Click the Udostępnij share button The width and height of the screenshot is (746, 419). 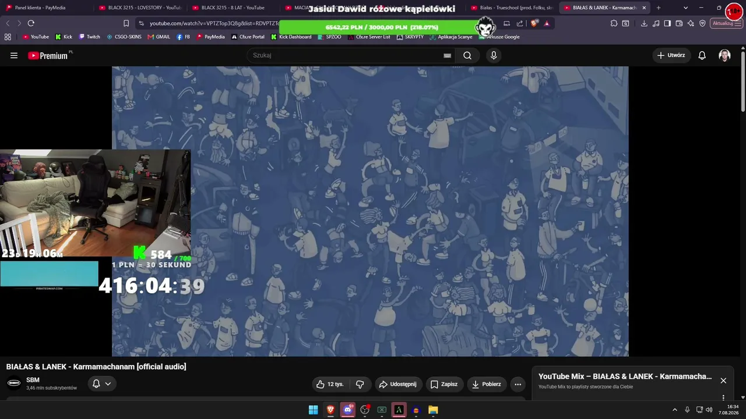397,384
